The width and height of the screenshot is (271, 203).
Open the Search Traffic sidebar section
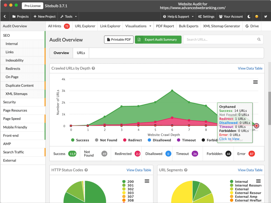click(x=23, y=152)
